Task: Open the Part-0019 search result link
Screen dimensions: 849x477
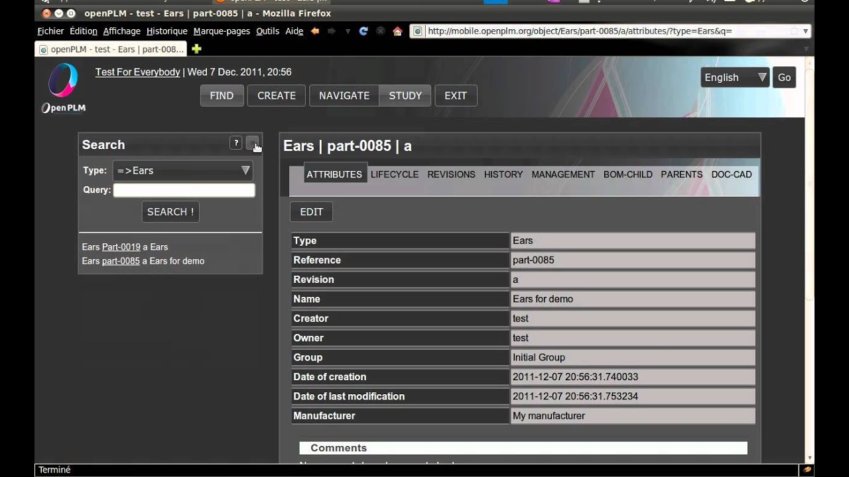Action: click(x=121, y=247)
